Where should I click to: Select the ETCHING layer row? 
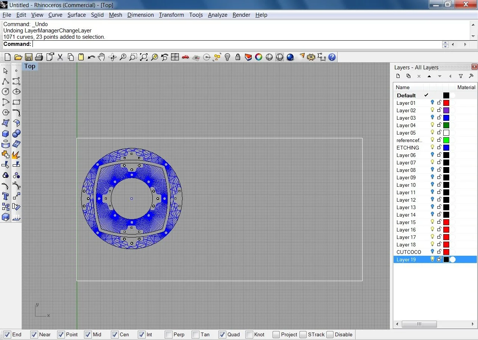pyautogui.click(x=435, y=148)
